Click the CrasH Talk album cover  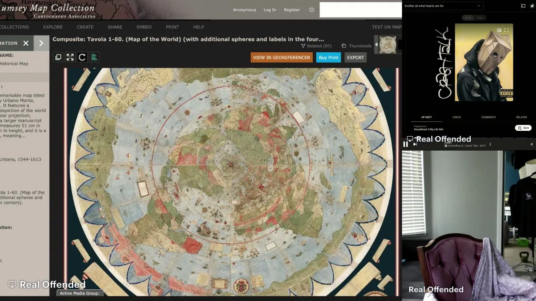(484, 63)
